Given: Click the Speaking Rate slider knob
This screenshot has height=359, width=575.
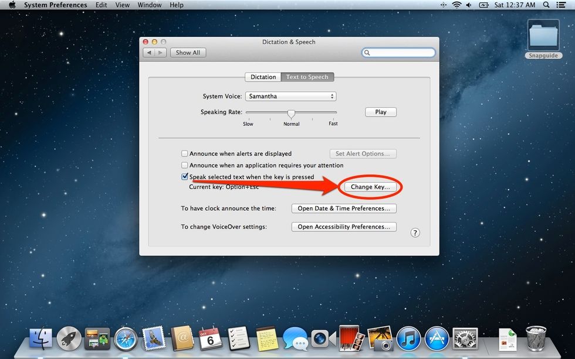Looking at the screenshot, I should click(291, 113).
